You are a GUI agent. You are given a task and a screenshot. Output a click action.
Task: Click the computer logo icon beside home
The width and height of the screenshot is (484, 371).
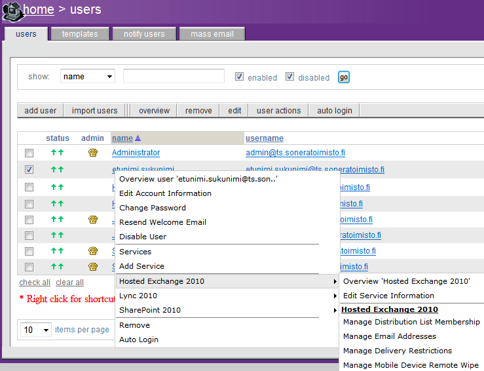12,11
